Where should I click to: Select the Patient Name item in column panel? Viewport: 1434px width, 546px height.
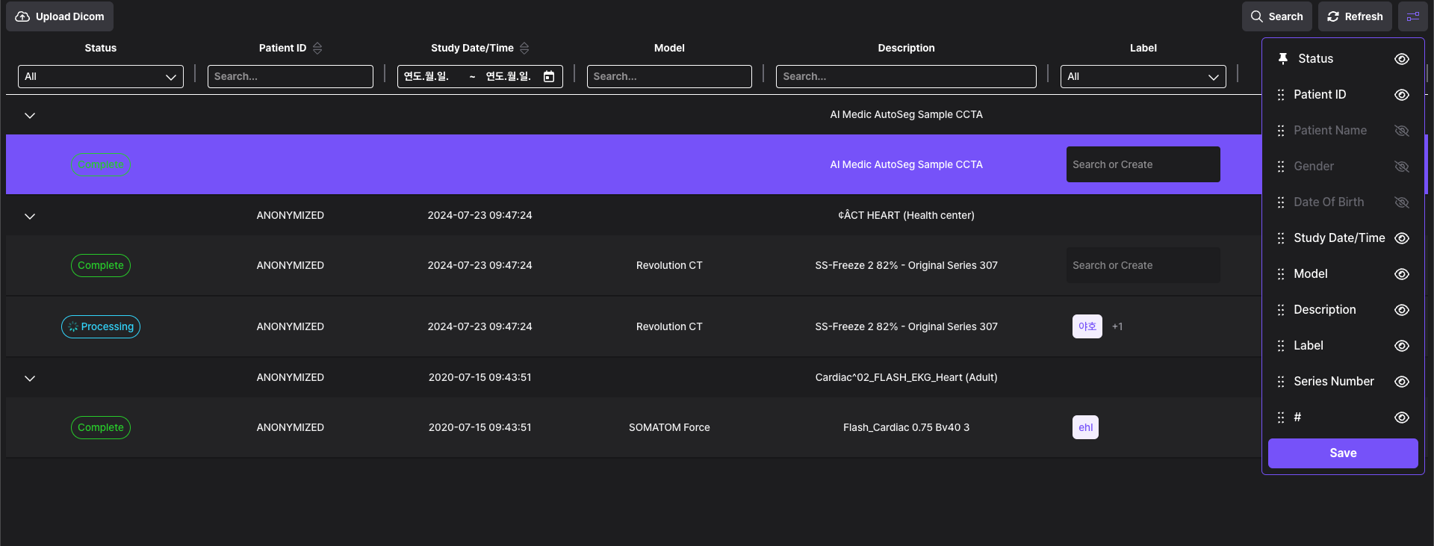pyautogui.click(x=1330, y=130)
